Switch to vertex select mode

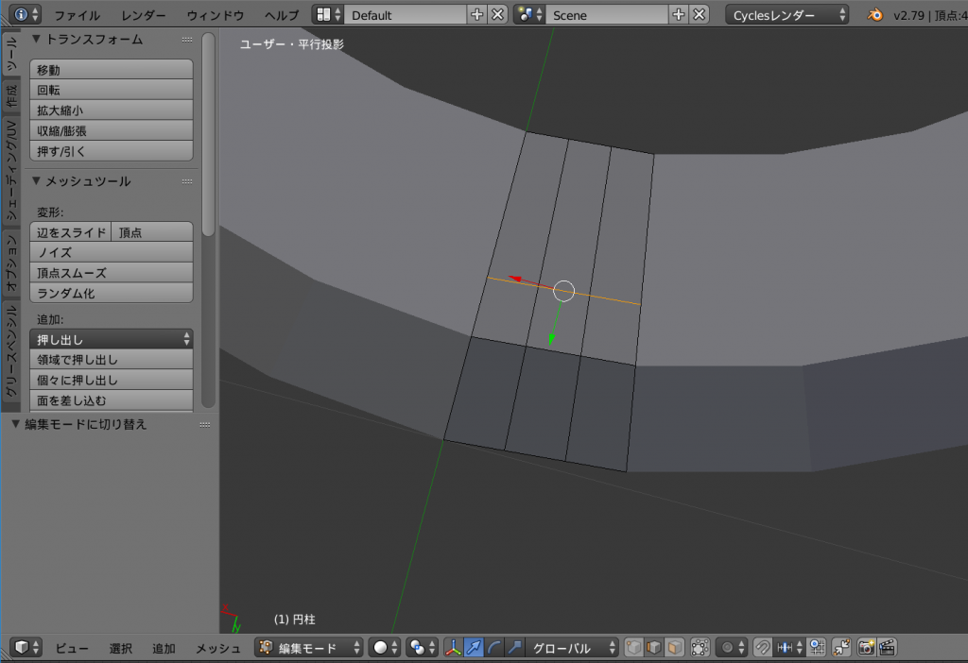(x=633, y=648)
